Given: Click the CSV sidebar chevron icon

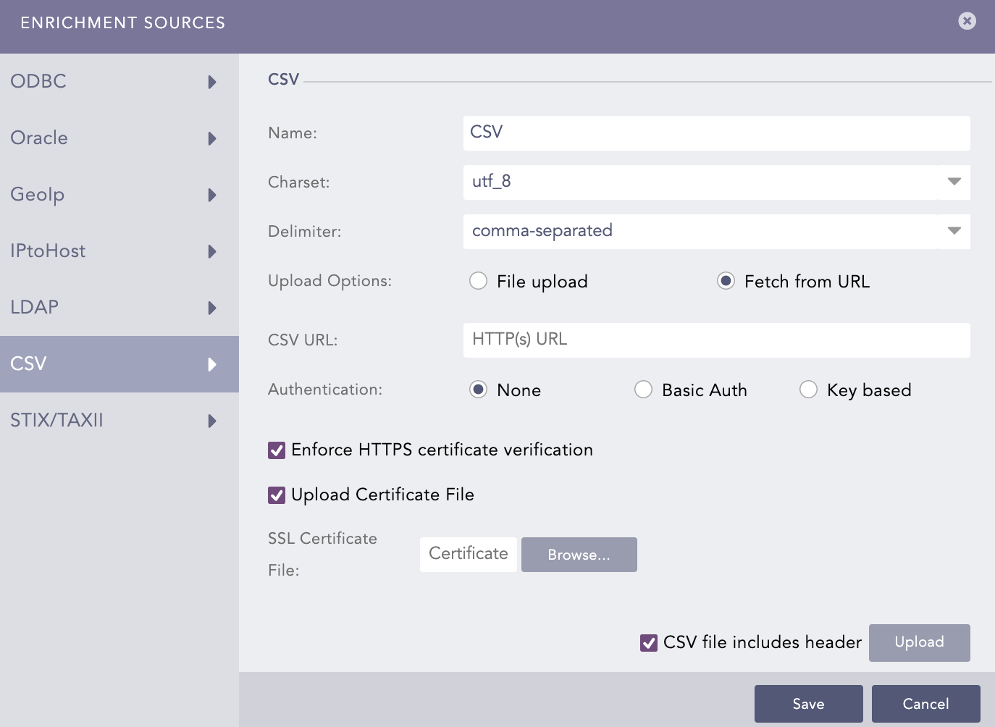Looking at the screenshot, I should (212, 364).
